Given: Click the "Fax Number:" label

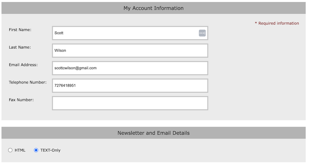Looking at the screenshot, I should (x=21, y=100).
